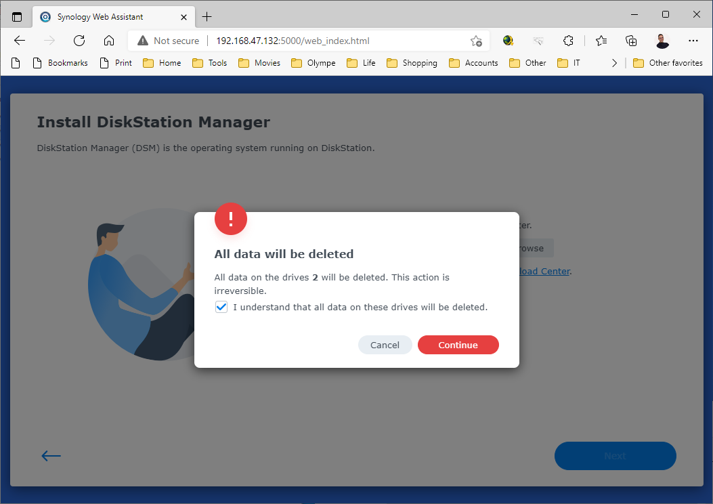The height and width of the screenshot is (504, 713).
Task: Open the Bookmarks bookmark
Action: tap(60, 63)
